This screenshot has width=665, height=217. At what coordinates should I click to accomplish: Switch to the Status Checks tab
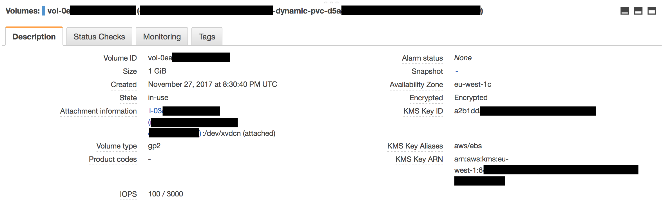(x=99, y=37)
